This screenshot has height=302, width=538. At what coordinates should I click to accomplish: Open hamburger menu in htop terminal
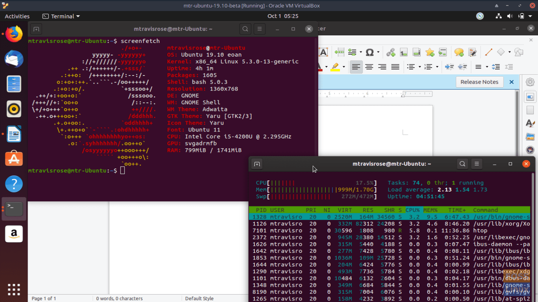[477, 164]
